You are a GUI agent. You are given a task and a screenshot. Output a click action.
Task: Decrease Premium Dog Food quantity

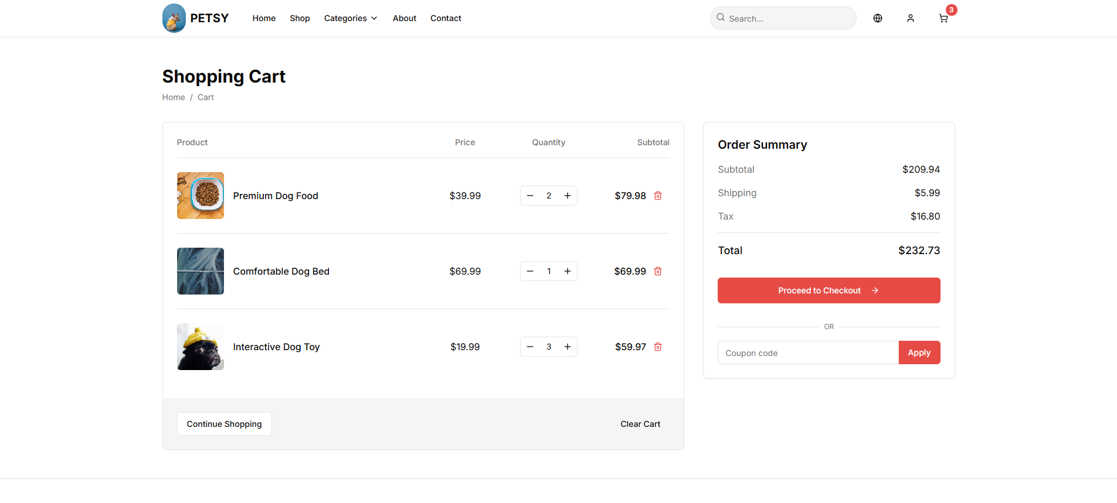[530, 196]
